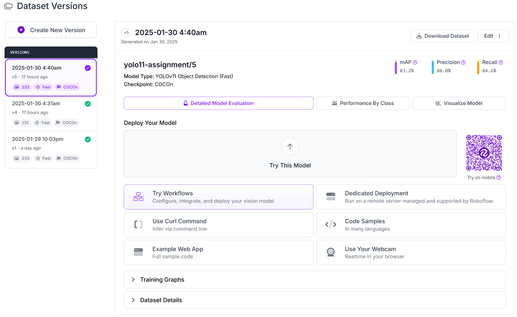Click the webcam icon in Use Your Webcam
517x317 pixels.
click(330, 252)
